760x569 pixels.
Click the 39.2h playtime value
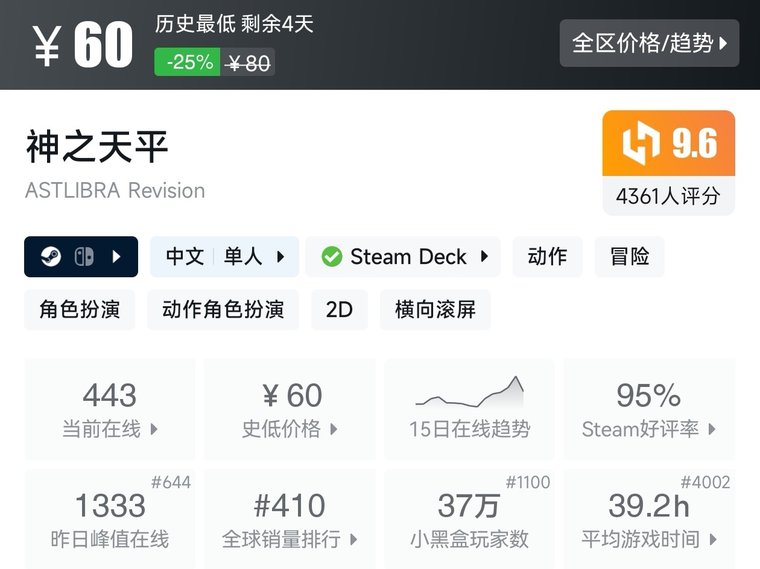(x=649, y=506)
